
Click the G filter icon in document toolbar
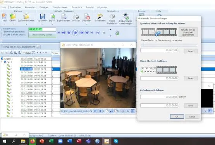(11, 53)
